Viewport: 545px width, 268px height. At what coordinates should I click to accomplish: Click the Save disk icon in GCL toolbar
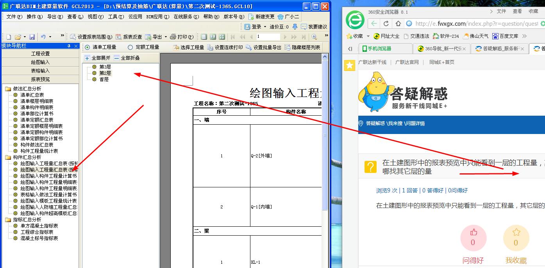pos(32,37)
